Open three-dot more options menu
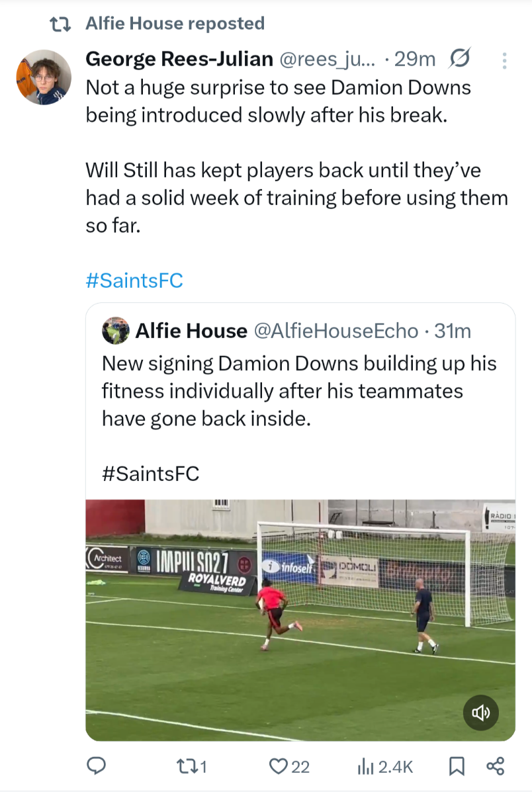The width and height of the screenshot is (532, 794). pos(504,61)
